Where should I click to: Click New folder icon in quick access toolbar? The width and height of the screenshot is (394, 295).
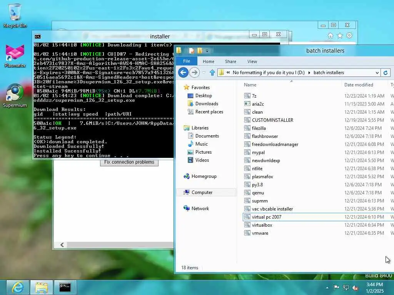[x=200, y=51]
